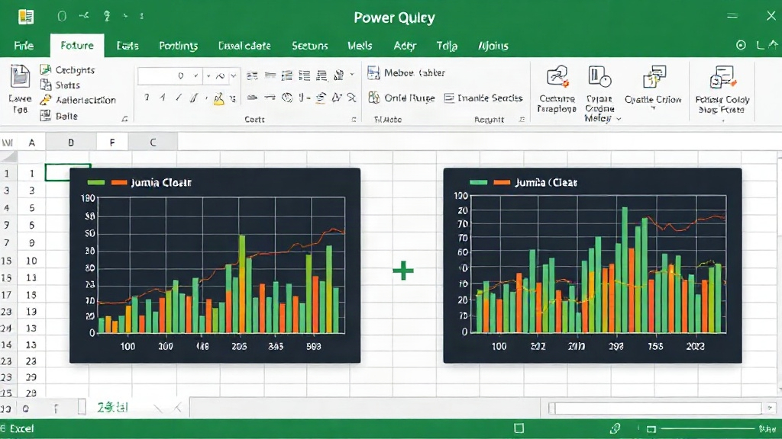Click the square page icon in status bar
Viewport: 782px width, 439px height.
[519, 428]
